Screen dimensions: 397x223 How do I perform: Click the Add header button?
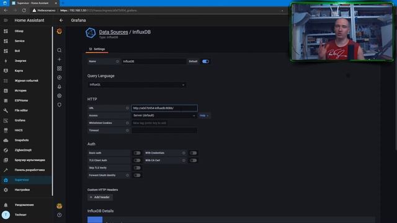pos(100,197)
